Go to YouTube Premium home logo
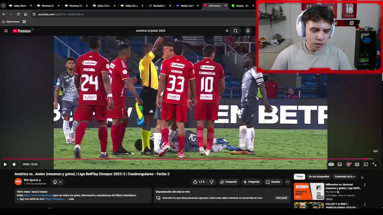This screenshot has width=383, height=215. coord(22,31)
